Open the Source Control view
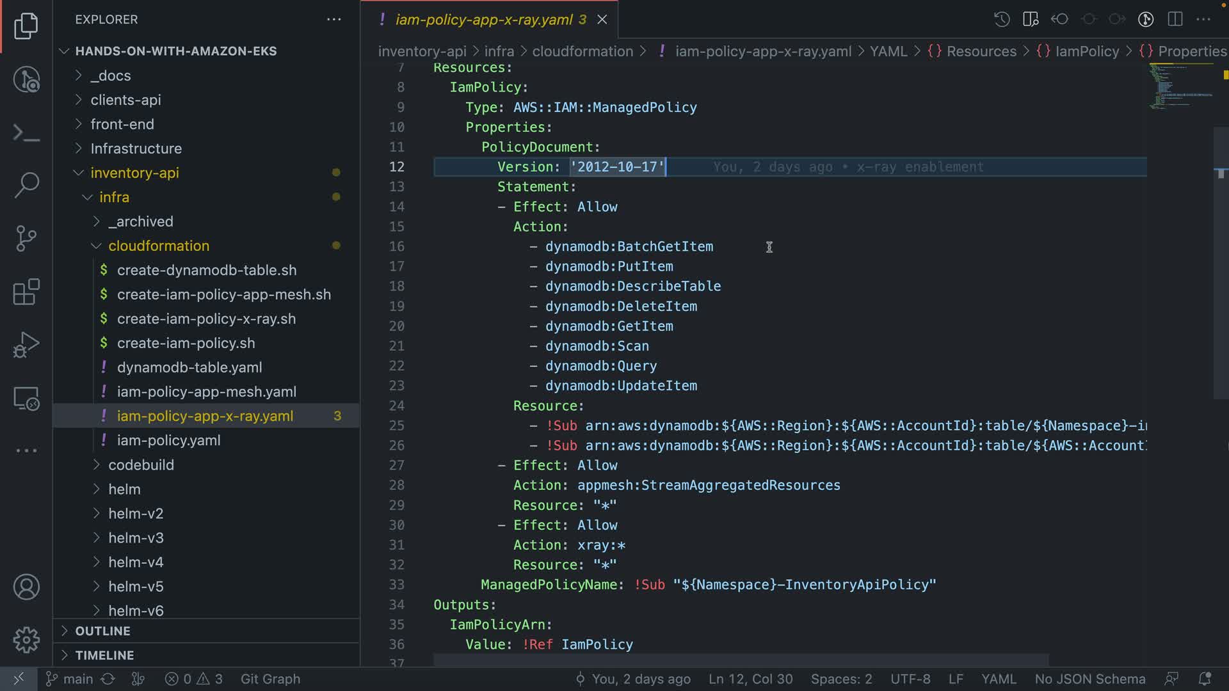The width and height of the screenshot is (1229, 691). pyautogui.click(x=26, y=239)
